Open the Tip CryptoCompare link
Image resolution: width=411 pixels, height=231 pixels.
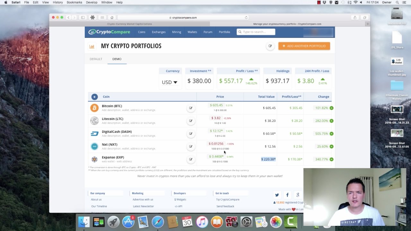coord(228,200)
